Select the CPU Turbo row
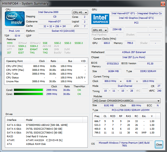 (x=46, y=74)
